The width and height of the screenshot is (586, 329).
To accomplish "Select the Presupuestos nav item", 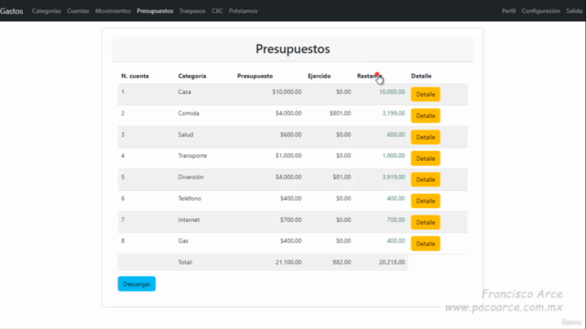I will pyautogui.click(x=155, y=11).
